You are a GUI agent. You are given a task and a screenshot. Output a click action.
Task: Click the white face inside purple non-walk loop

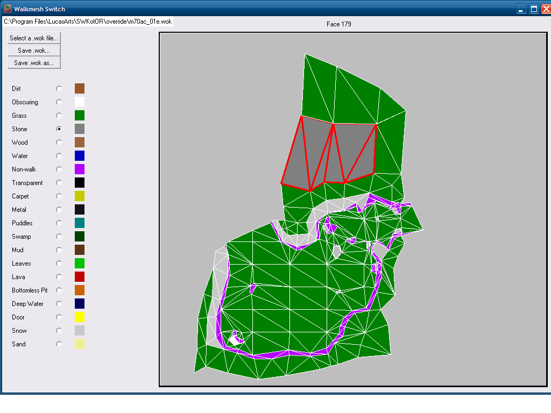pos(235,340)
